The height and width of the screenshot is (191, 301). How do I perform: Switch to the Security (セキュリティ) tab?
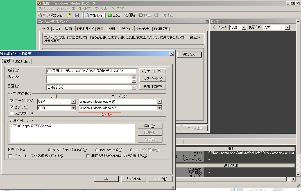144,29
